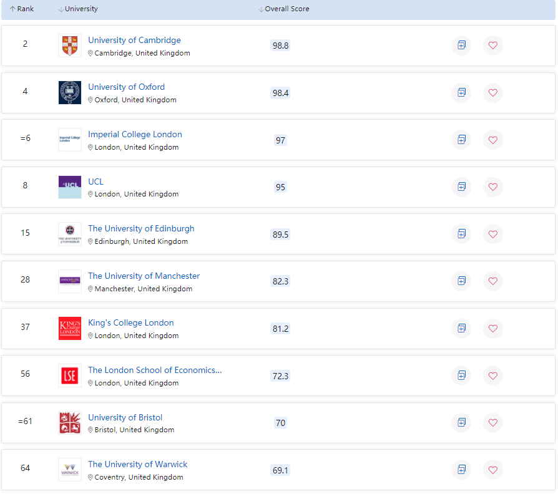Click the red LSE logo thumbnail

(x=70, y=375)
